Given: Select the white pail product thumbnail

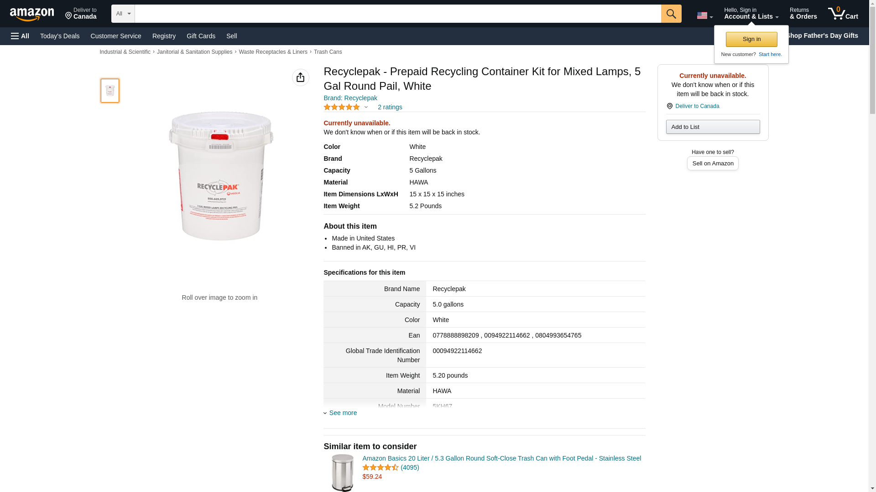Looking at the screenshot, I should (x=110, y=91).
